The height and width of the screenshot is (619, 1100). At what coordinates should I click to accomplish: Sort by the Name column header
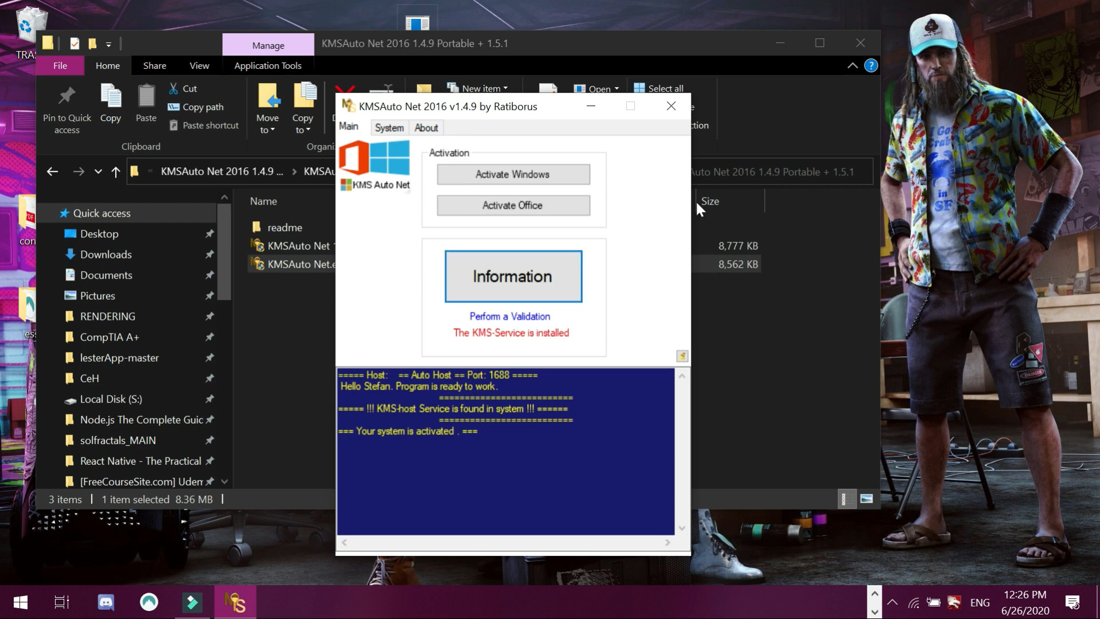264,201
